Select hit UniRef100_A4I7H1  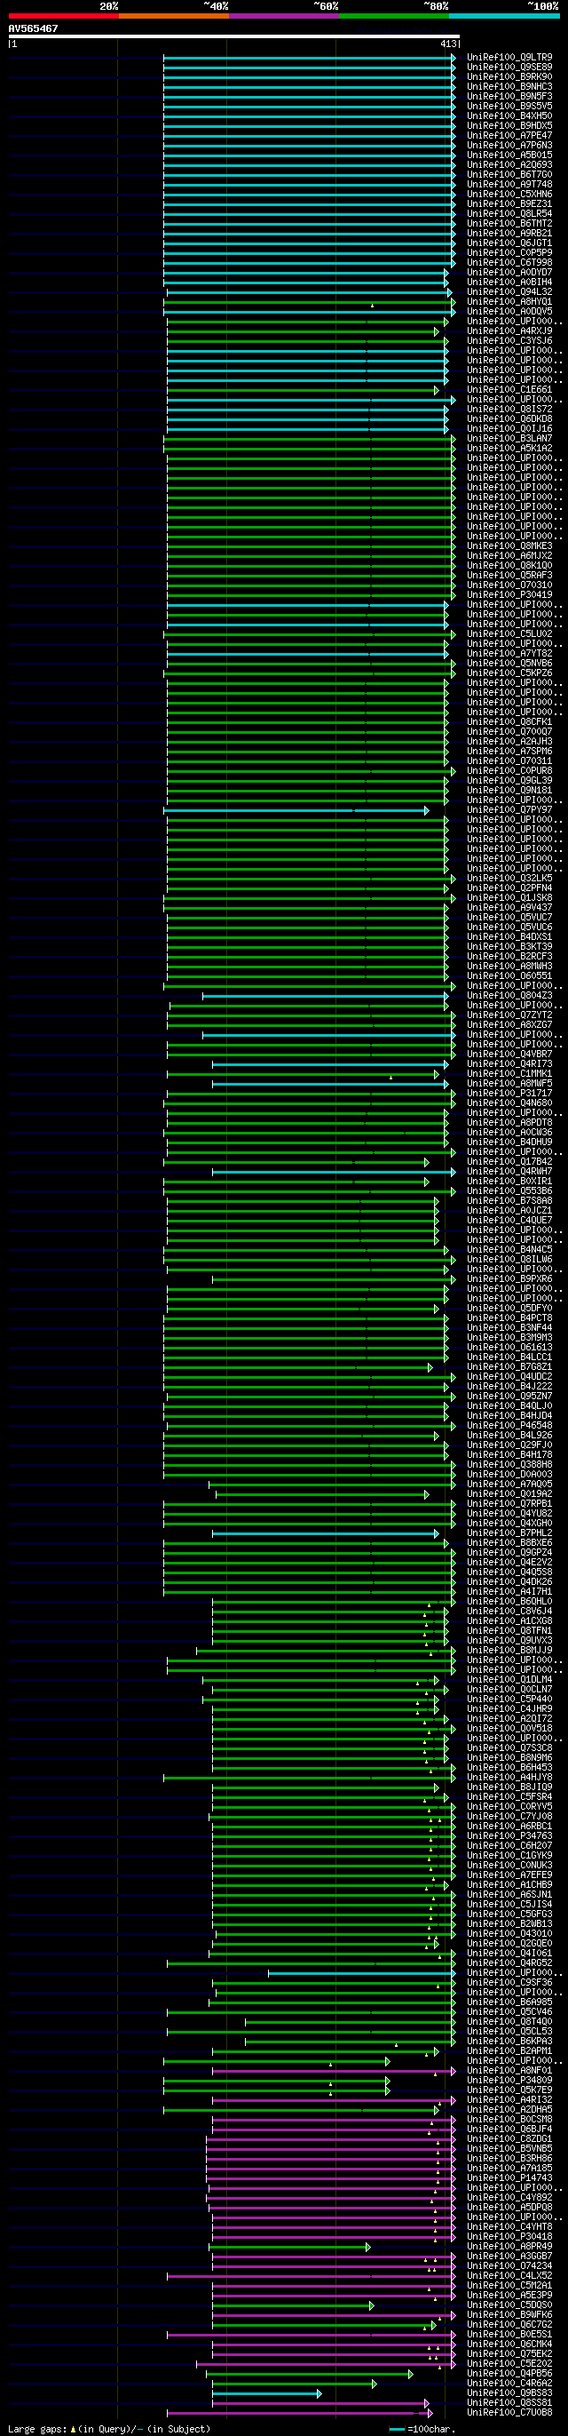pos(509,1591)
